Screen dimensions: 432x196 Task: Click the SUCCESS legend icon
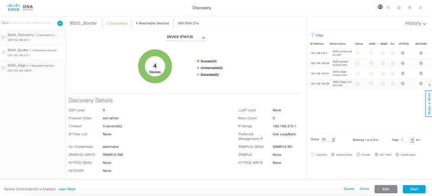[313, 155]
